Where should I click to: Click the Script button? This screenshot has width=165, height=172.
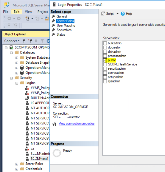coord(107,14)
